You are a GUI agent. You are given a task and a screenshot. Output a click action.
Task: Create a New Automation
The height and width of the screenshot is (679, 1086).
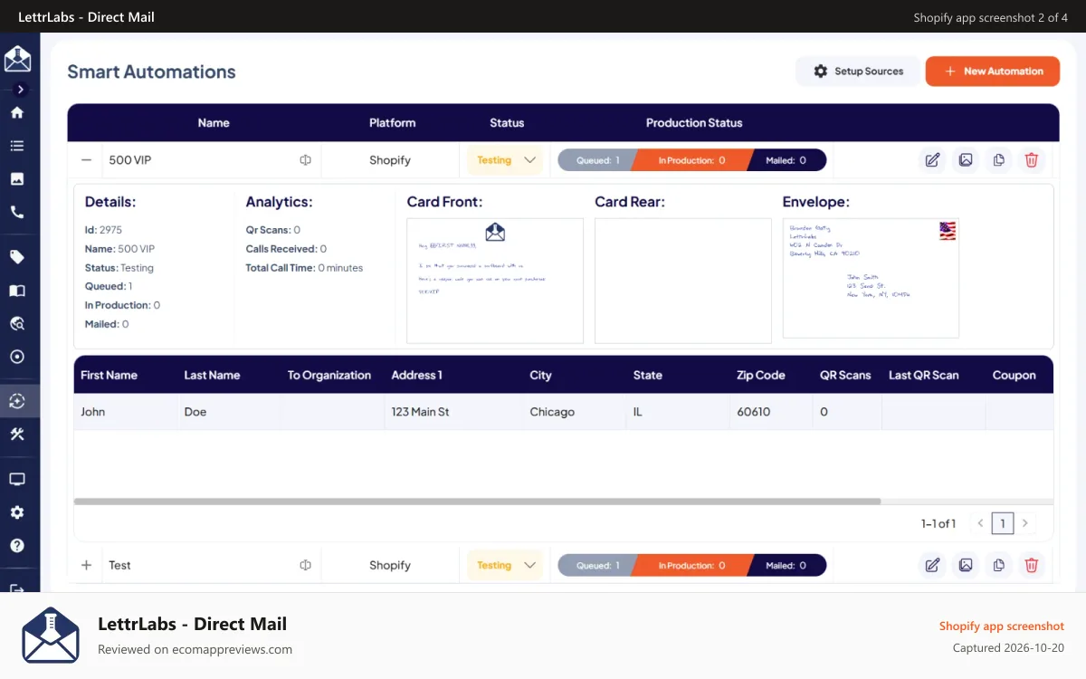993,72
